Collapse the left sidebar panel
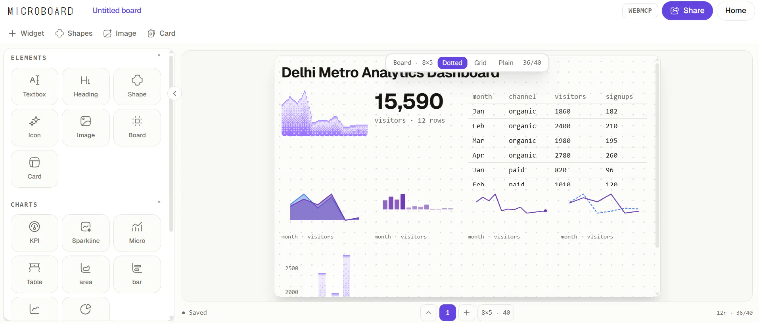This screenshot has width=759, height=323. pyautogui.click(x=174, y=94)
